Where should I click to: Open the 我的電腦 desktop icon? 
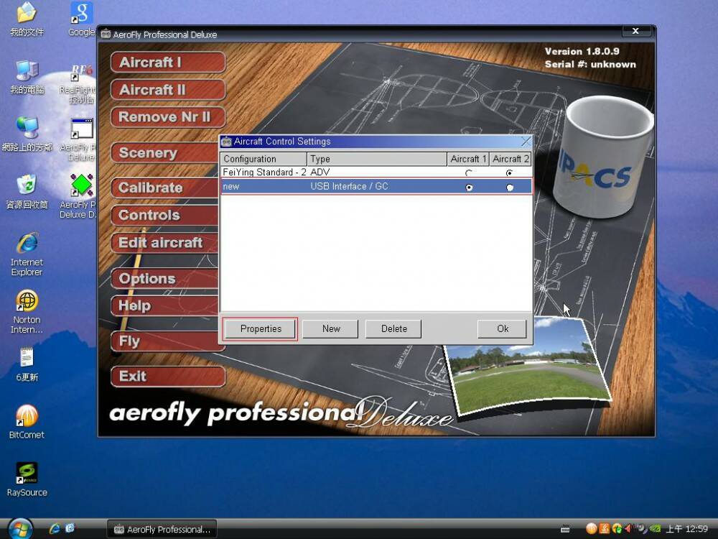[x=27, y=77]
